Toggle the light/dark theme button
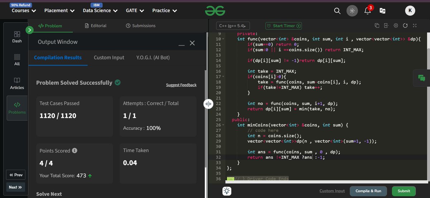Screen dimensions: 430x198 pyautogui.click(x=352, y=11)
